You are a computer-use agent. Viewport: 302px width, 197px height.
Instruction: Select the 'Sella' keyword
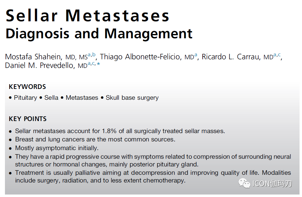coord(51,98)
